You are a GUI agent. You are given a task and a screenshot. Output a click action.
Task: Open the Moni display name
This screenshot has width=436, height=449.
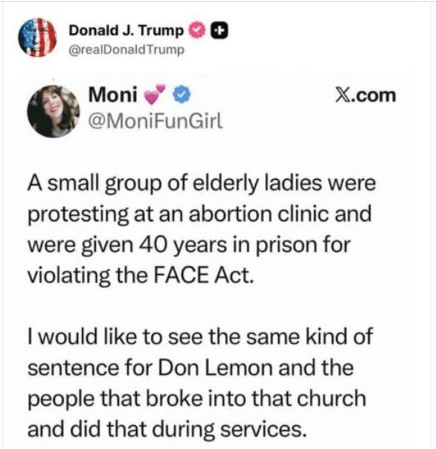coord(112,95)
